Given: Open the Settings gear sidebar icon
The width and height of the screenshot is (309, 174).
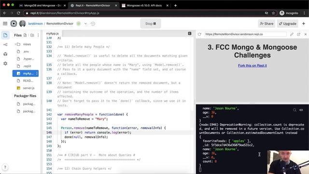Looking at the screenshot, I should [5, 63].
